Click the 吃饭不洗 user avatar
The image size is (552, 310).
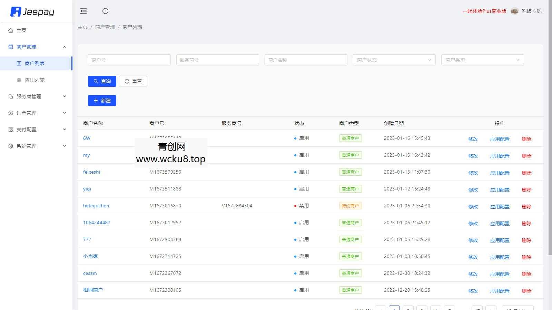515,11
